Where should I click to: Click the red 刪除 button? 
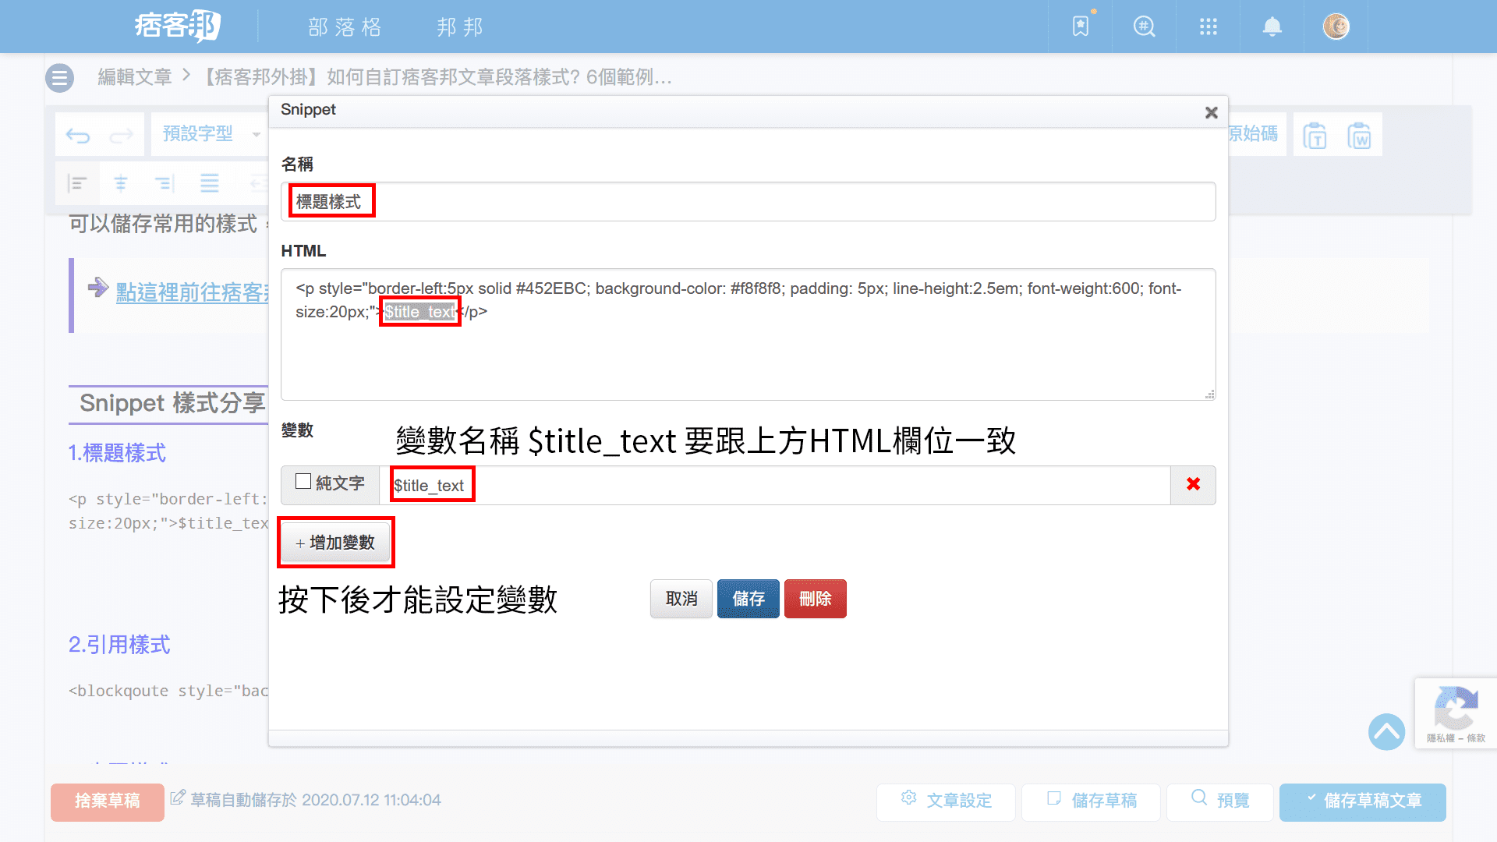tap(815, 599)
